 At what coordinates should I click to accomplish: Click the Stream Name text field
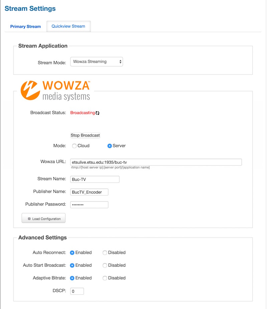(x=95, y=179)
